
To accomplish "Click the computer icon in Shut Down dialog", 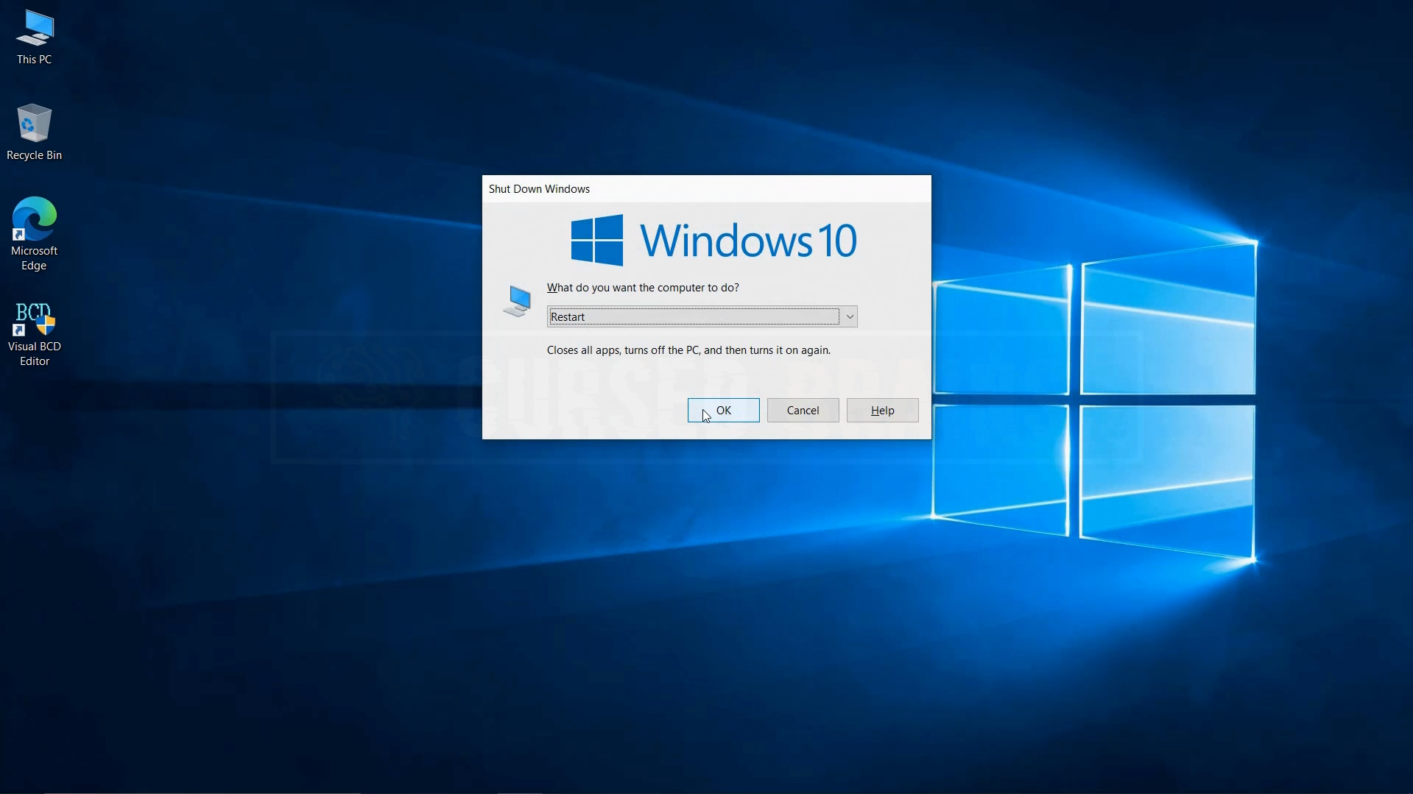I will click(517, 301).
